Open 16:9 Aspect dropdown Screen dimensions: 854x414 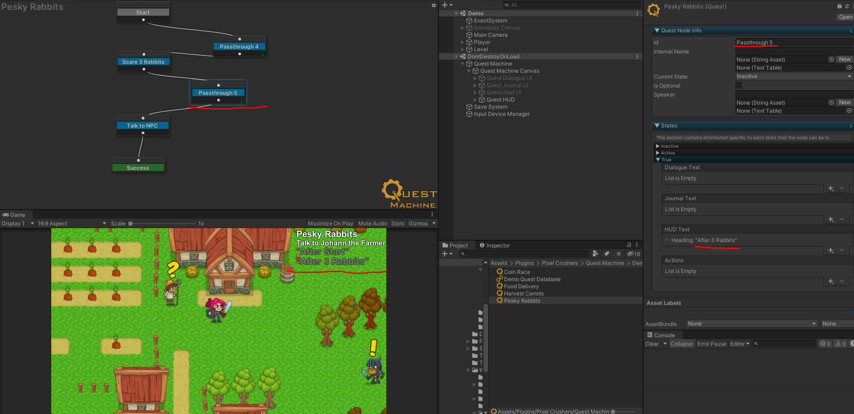72,224
